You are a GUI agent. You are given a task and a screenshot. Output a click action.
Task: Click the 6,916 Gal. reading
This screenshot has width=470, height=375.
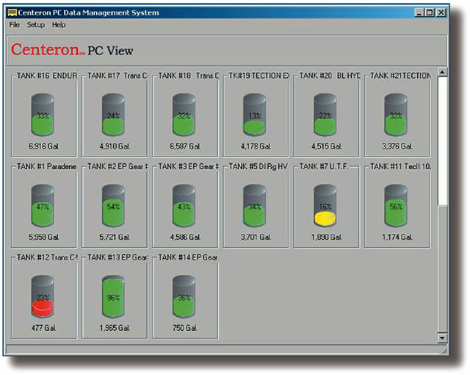pos(44,146)
